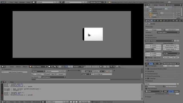Select the Camera object icon in outliner
The width and height of the screenshot is (183, 103).
point(151,13)
